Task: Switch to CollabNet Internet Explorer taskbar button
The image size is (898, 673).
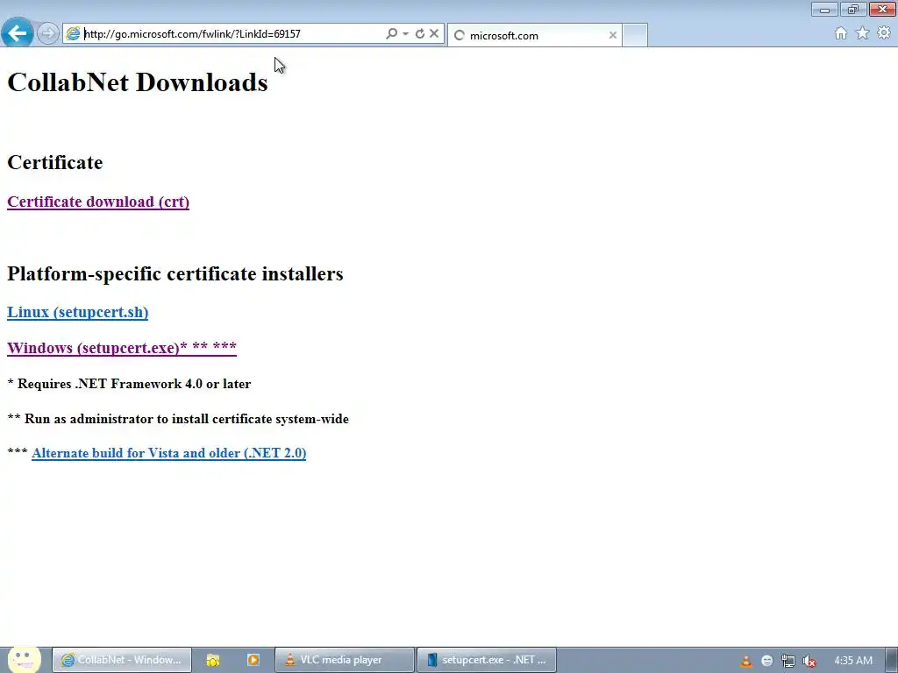Action: [x=122, y=660]
